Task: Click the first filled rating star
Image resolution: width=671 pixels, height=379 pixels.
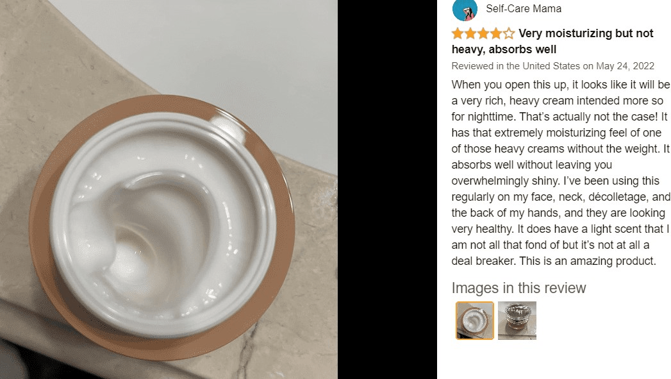Action: [458, 33]
